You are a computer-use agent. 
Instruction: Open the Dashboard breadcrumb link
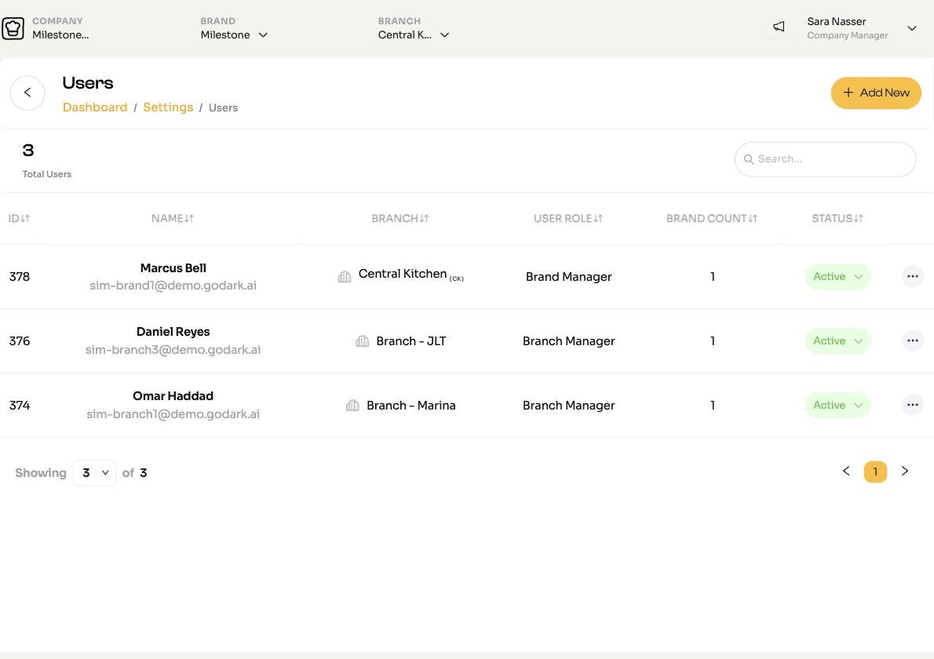pos(95,107)
